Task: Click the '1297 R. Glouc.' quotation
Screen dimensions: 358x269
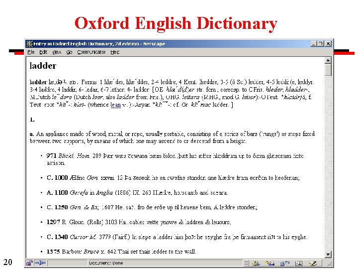Action: [139, 222]
